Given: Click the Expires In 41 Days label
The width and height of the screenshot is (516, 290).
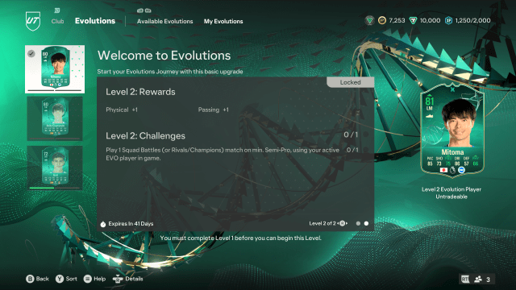Looking at the screenshot, I should pyautogui.click(x=131, y=224).
